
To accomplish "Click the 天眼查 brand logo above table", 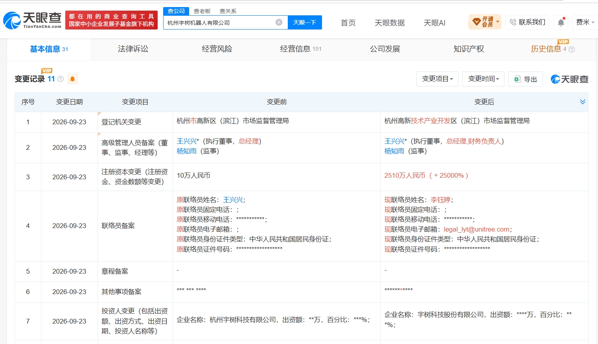I will pos(570,79).
